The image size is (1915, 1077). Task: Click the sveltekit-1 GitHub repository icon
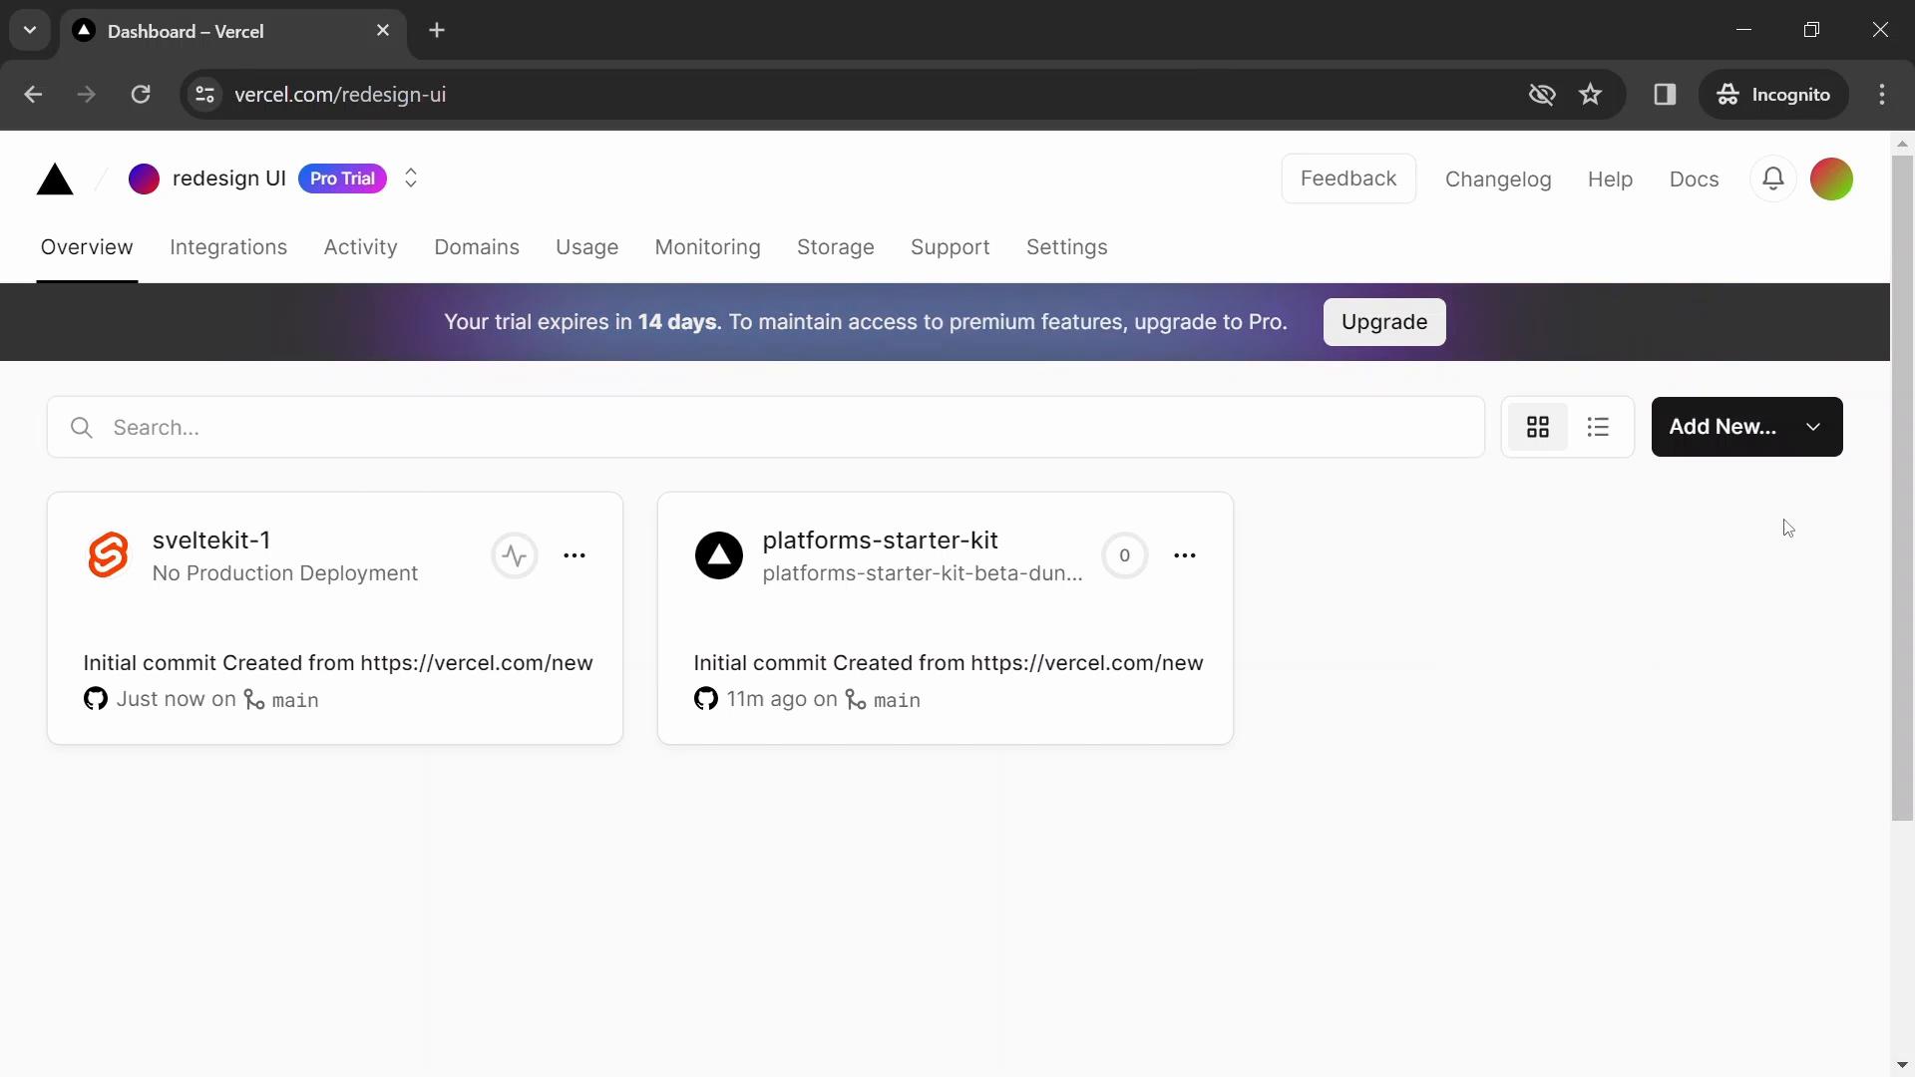[x=96, y=698]
